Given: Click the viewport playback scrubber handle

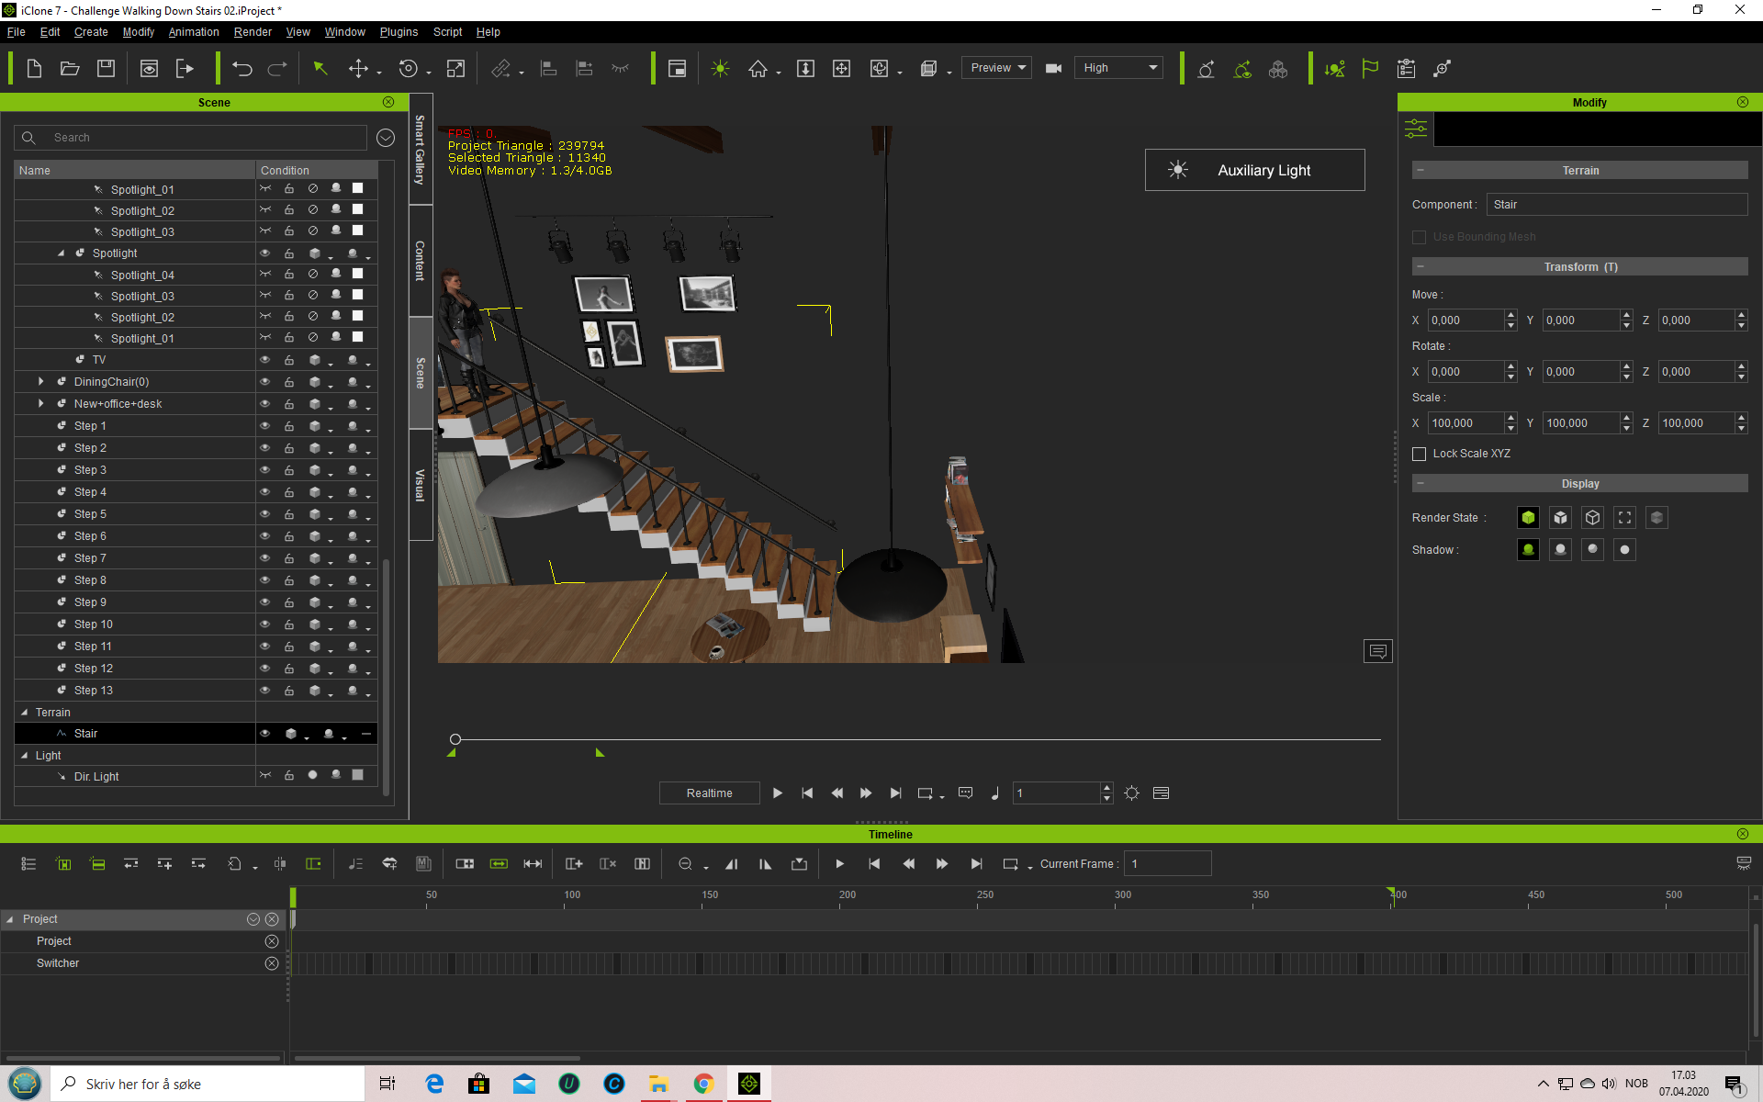Looking at the screenshot, I should [x=455, y=739].
